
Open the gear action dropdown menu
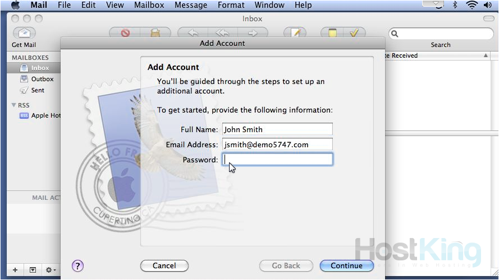[x=51, y=270]
